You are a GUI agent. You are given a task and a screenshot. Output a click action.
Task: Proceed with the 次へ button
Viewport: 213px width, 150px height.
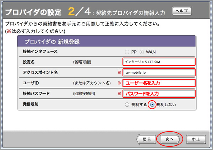[x=169, y=139]
